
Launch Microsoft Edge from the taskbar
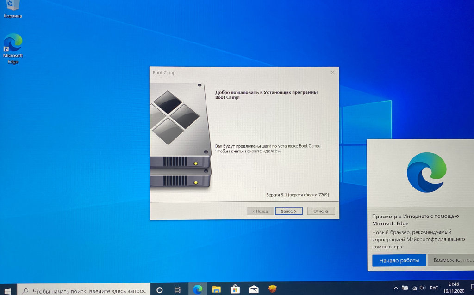click(198, 289)
